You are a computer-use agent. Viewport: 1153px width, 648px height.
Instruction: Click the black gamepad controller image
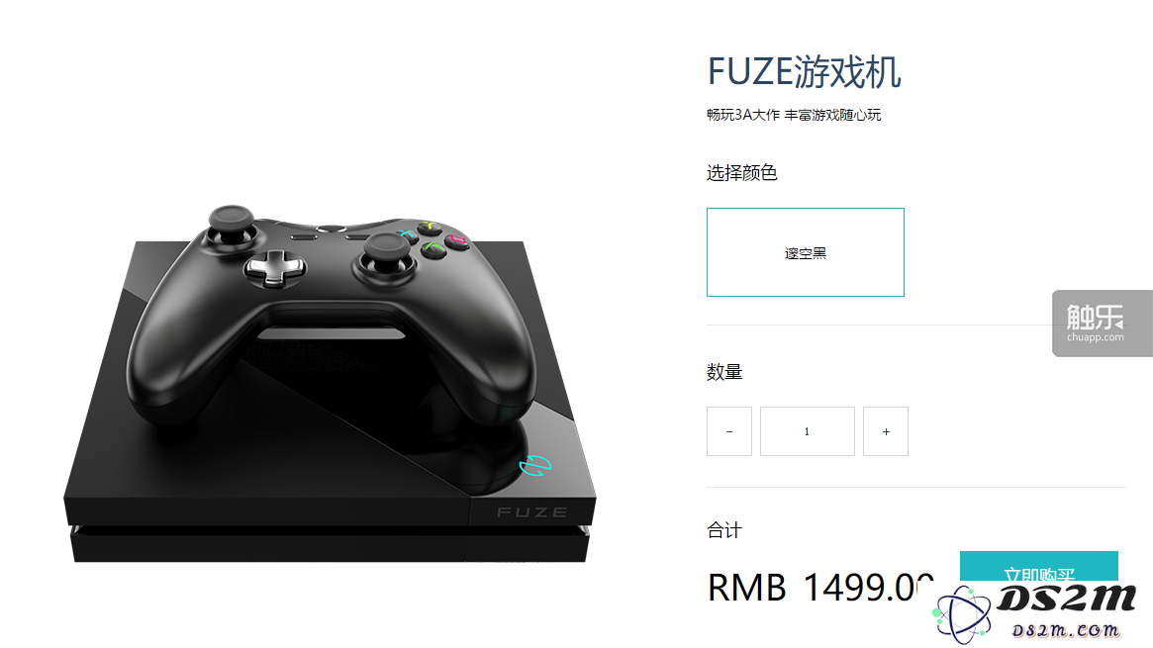click(x=332, y=316)
